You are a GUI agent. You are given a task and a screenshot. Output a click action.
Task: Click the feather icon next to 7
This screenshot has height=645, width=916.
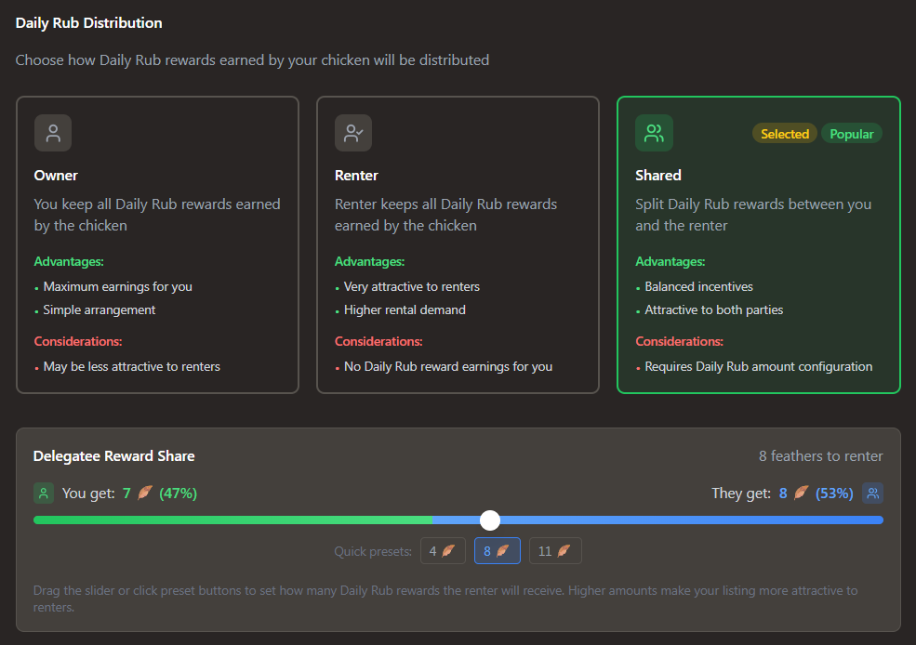tap(144, 494)
